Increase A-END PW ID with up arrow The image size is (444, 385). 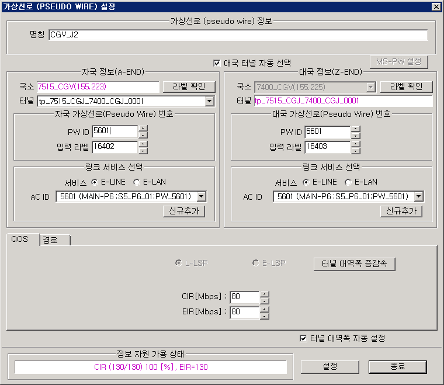pos(143,129)
